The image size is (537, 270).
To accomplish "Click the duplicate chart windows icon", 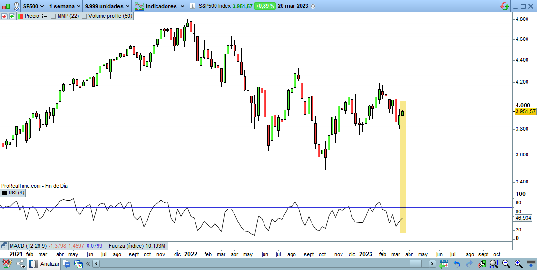I will (78, 264).
